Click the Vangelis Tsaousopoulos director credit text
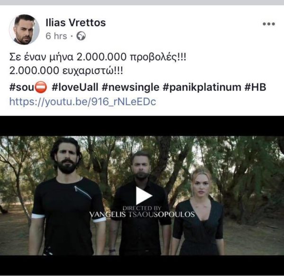The width and height of the screenshot is (284, 276). (142, 214)
